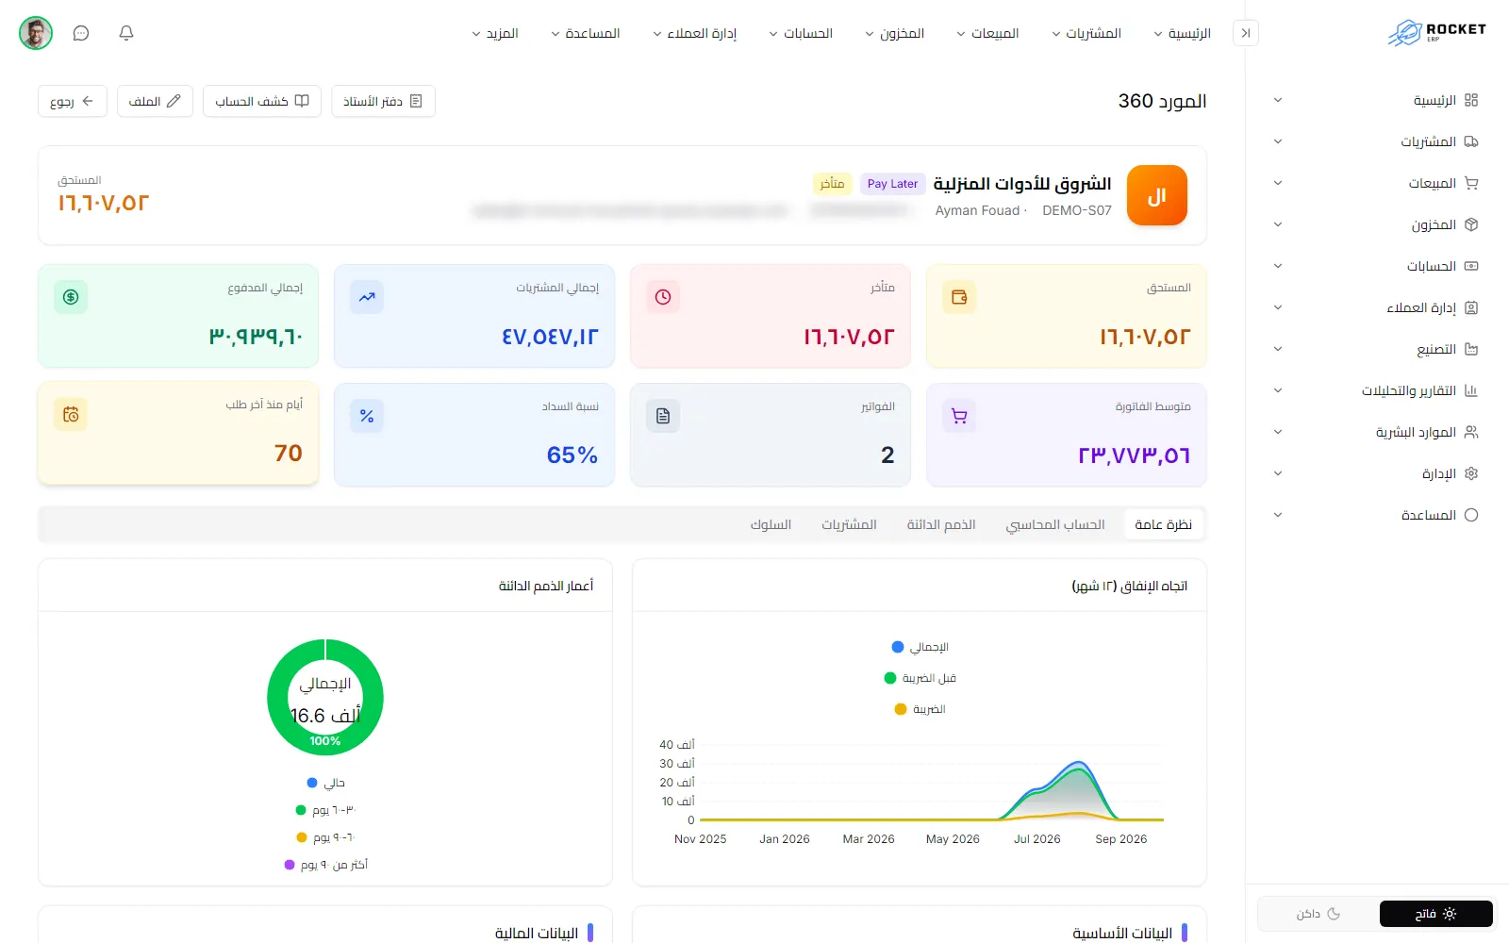Toggle قبل الضريبة series in chart legend
The height and width of the screenshot is (943, 1509).
pyautogui.click(x=920, y=678)
